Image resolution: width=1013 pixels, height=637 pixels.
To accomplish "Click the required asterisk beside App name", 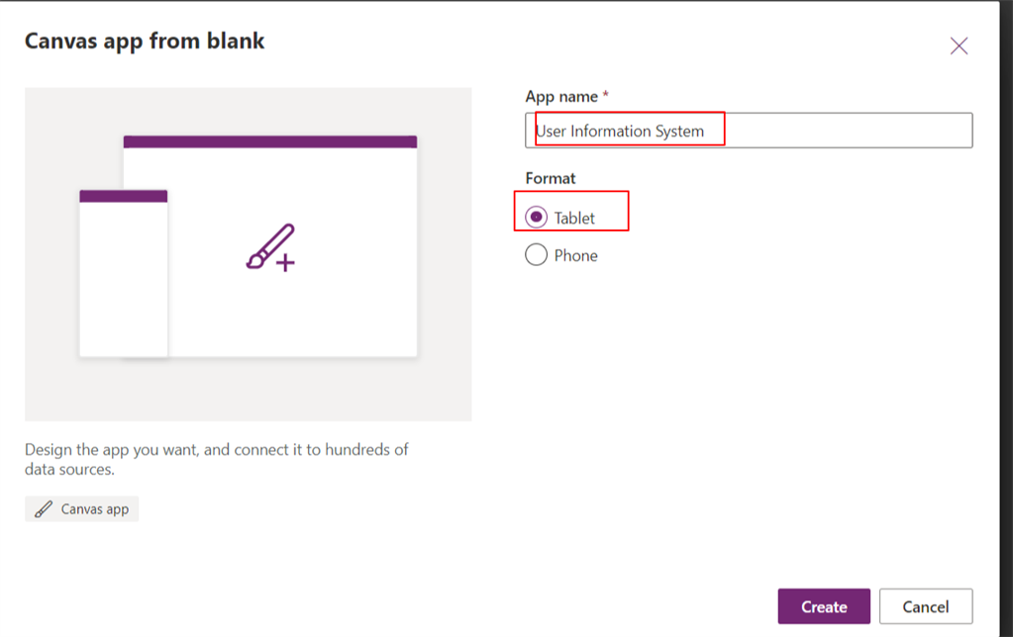I will coord(605,96).
